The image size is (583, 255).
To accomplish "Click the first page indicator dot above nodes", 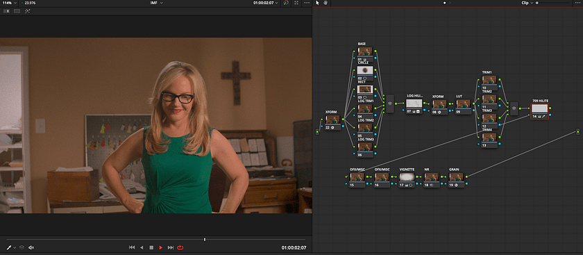I will 444,3.
